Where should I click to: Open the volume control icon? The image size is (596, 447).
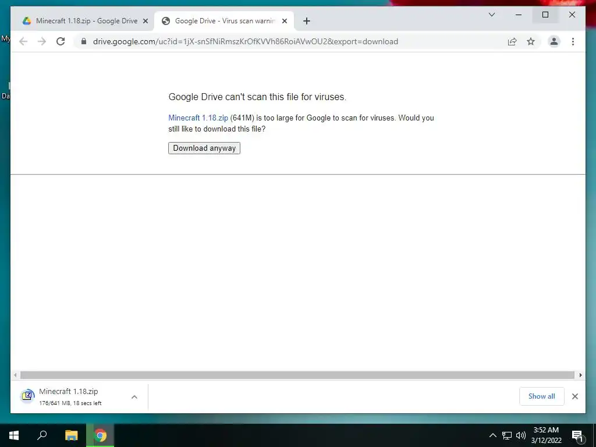[x=521, y=435]
